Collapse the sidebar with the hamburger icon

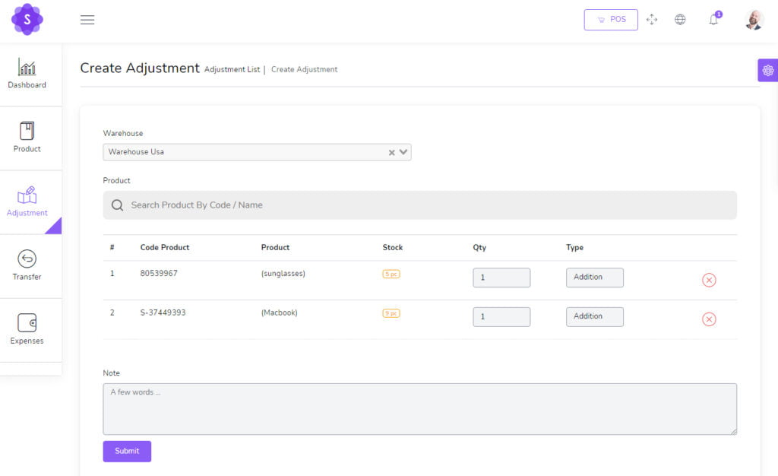click(x=87, y=20)
